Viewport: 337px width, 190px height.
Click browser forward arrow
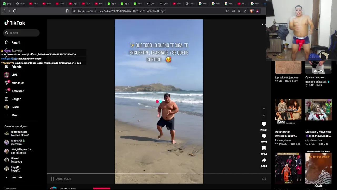(x=9, y=11)
